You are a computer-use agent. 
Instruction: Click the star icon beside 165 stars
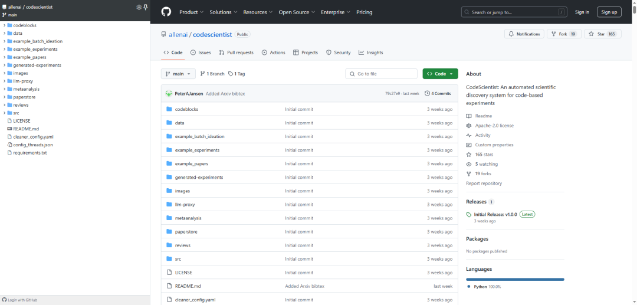point(469,155)
